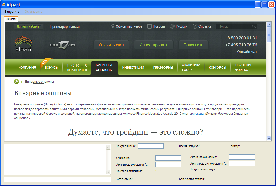Open Справка via the question mark icon
Image resolution: width=276 pixels, height=186 pixels.
pos(195,26)
